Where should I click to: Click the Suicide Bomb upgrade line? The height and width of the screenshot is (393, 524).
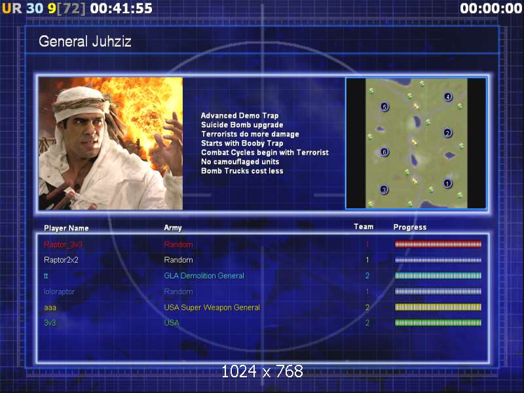point(242,125)
